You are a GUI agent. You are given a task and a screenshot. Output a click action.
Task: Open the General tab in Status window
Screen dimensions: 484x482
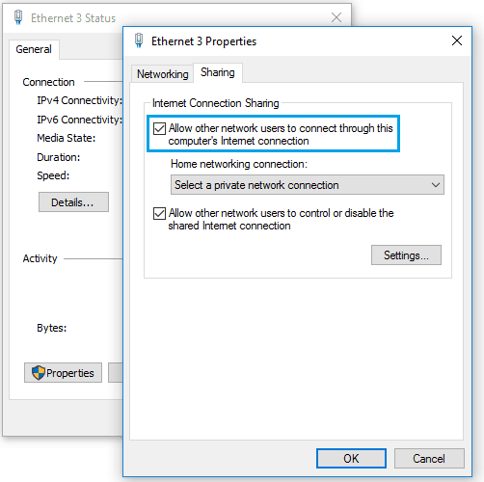(34, 49)
